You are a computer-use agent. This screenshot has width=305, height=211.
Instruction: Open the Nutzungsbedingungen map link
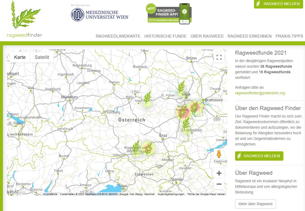(x=171, y=194)
